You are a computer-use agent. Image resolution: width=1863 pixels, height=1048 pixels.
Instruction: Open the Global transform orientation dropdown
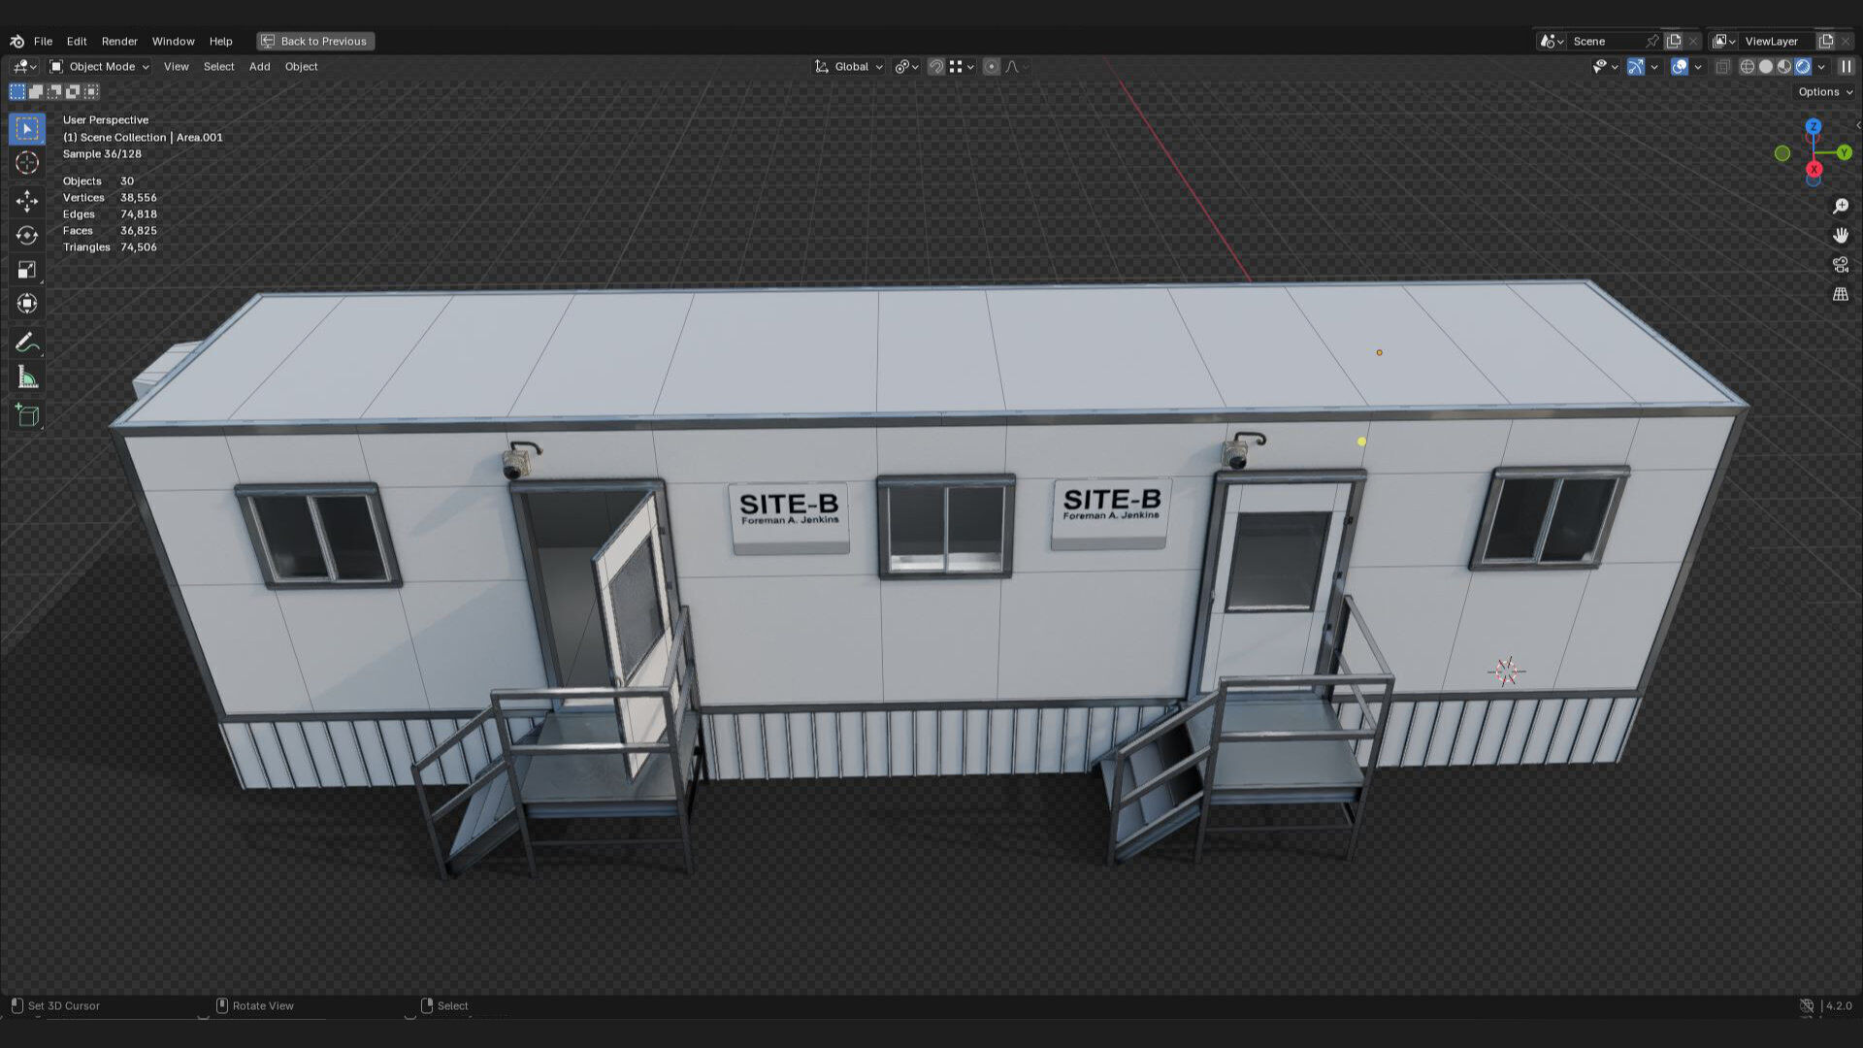[x=849, y=67]
